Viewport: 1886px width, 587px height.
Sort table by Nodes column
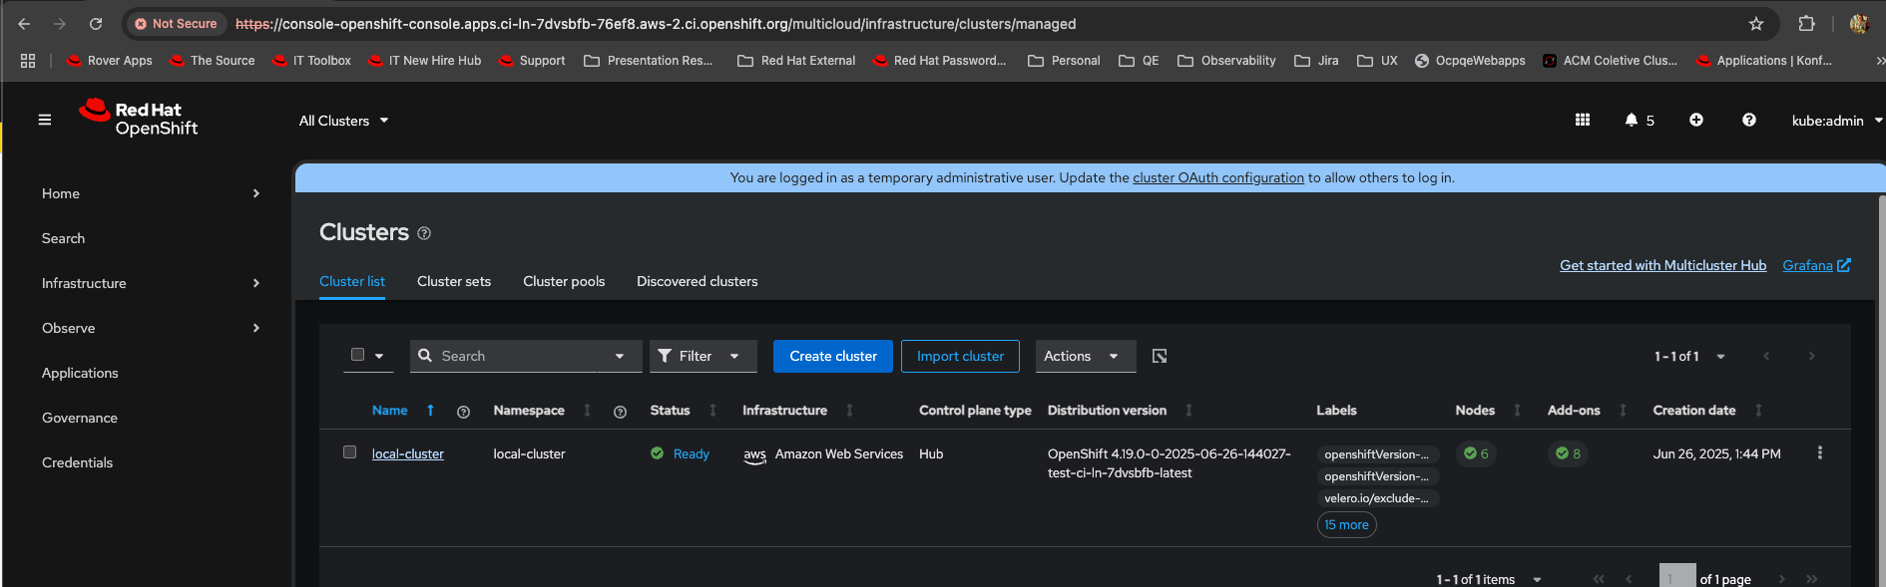[1517, 411]
